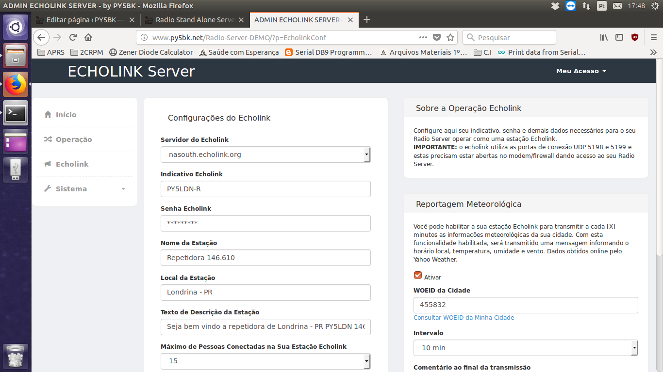
Task: Open APRS bookmark folder
Action: point(51,52)
